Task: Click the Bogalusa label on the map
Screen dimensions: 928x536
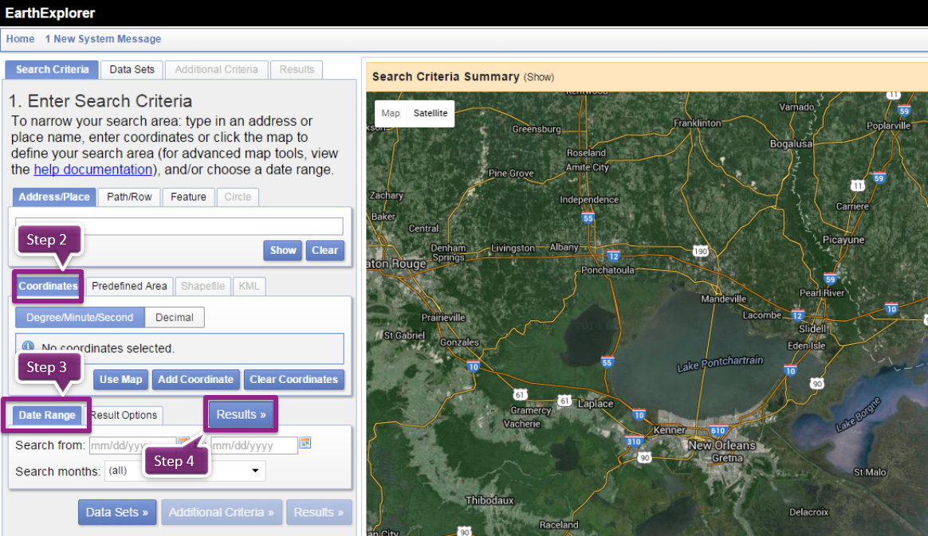Action: [x=792, y=143]
